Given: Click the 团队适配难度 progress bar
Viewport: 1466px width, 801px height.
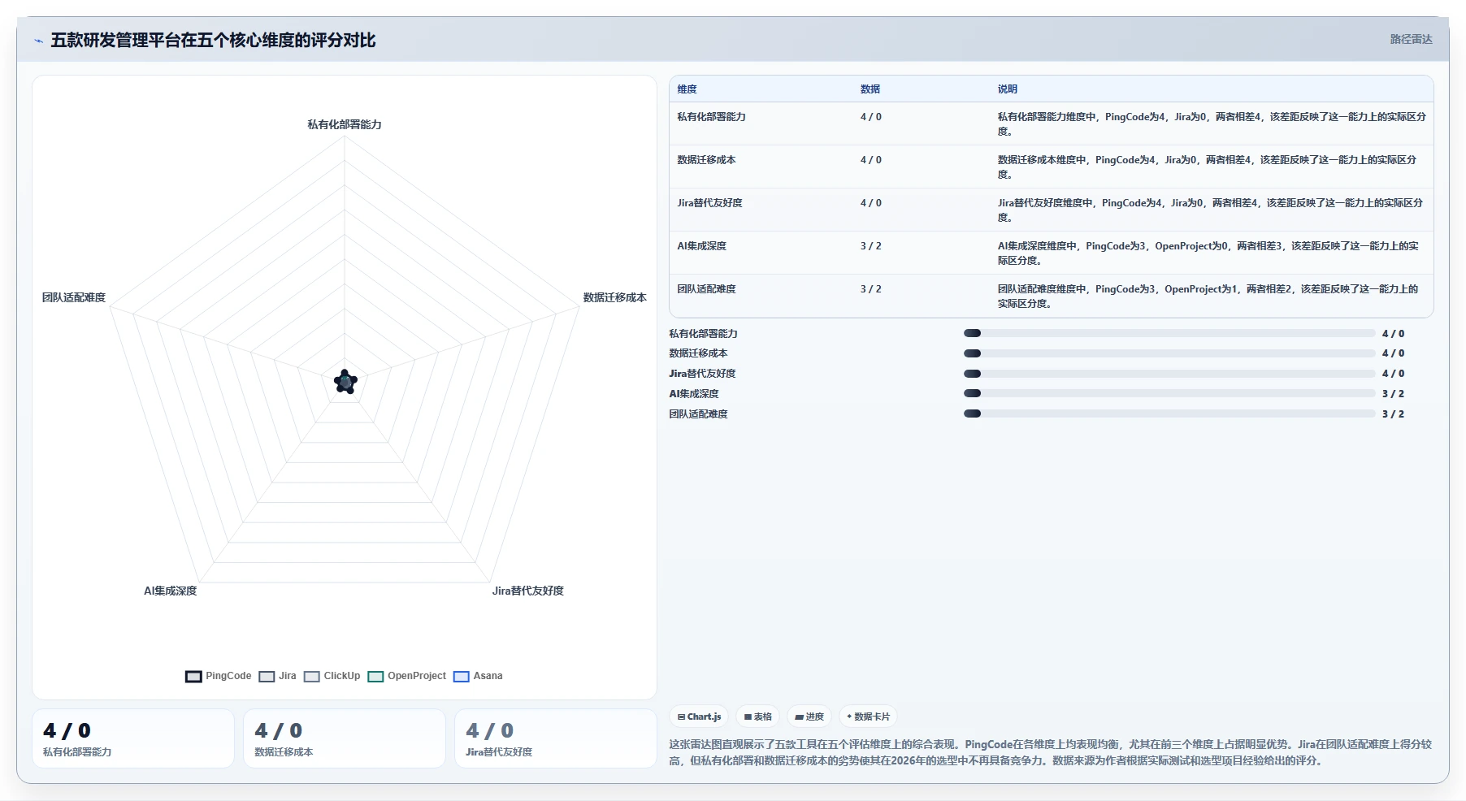Looking at the screenshot, I should [x=1169, y=413].
